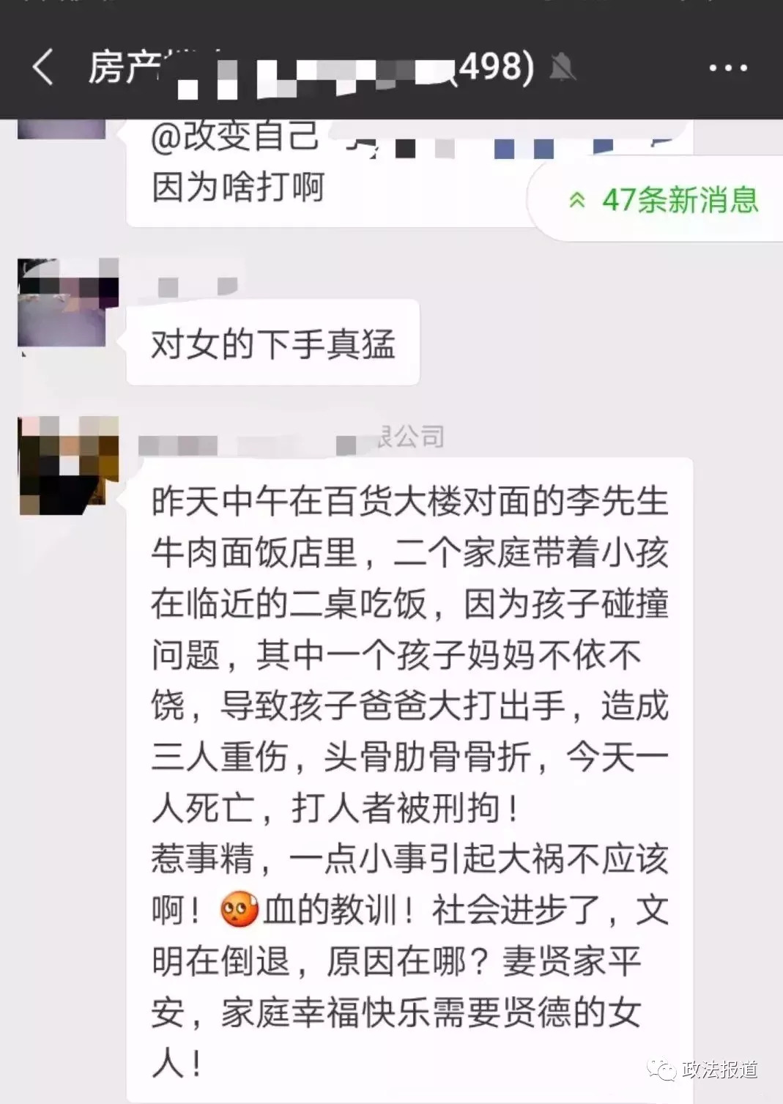Select the 对女的下手真猛 message bubble

[272, 342]
